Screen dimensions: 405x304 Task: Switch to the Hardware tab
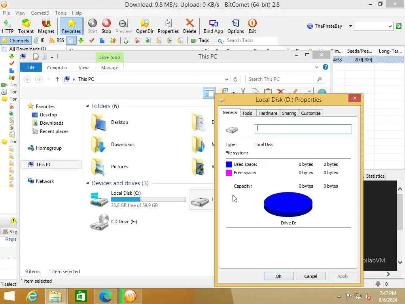pyautogui.click(x=268, y=113)
